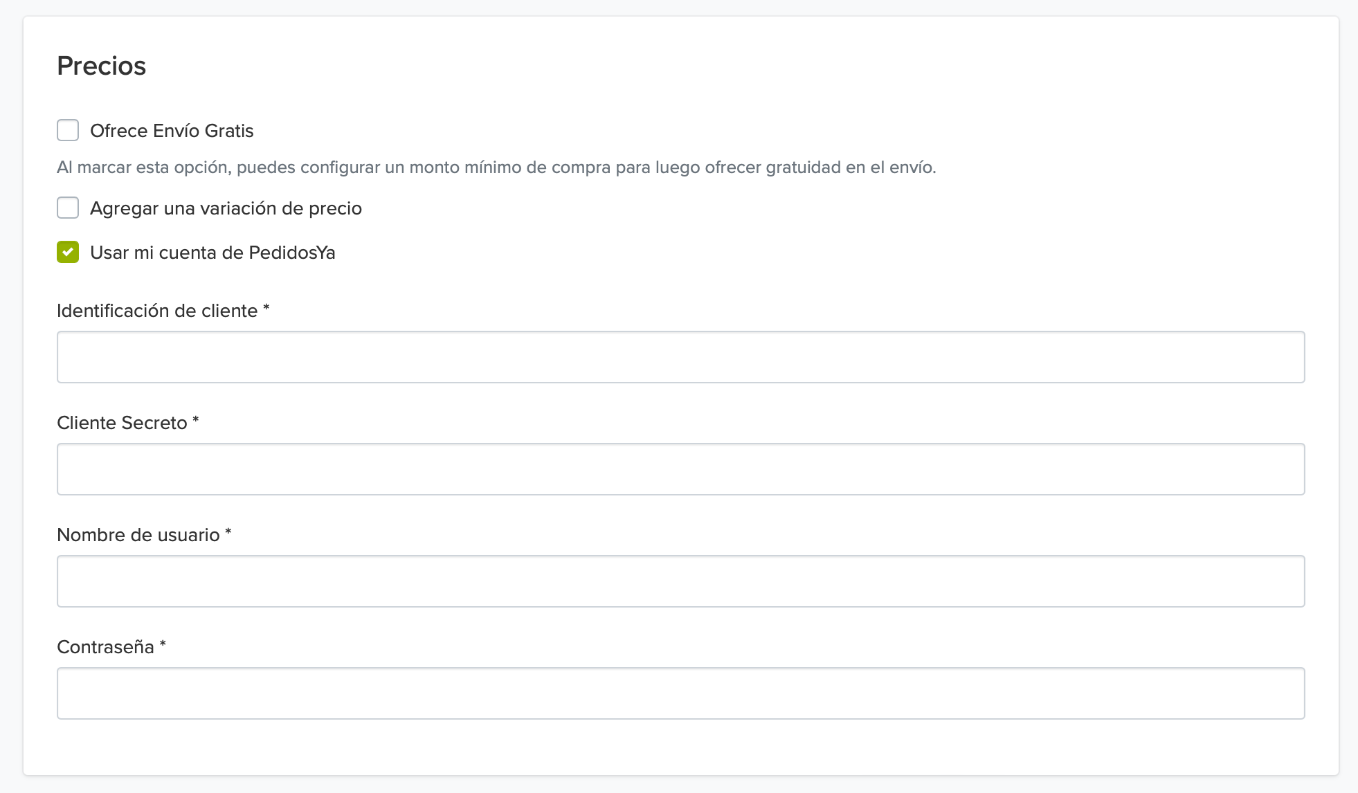Click the Cliente Secreto field label
The height and width of the screenshot is (793, 1358).
coord(122,423)
